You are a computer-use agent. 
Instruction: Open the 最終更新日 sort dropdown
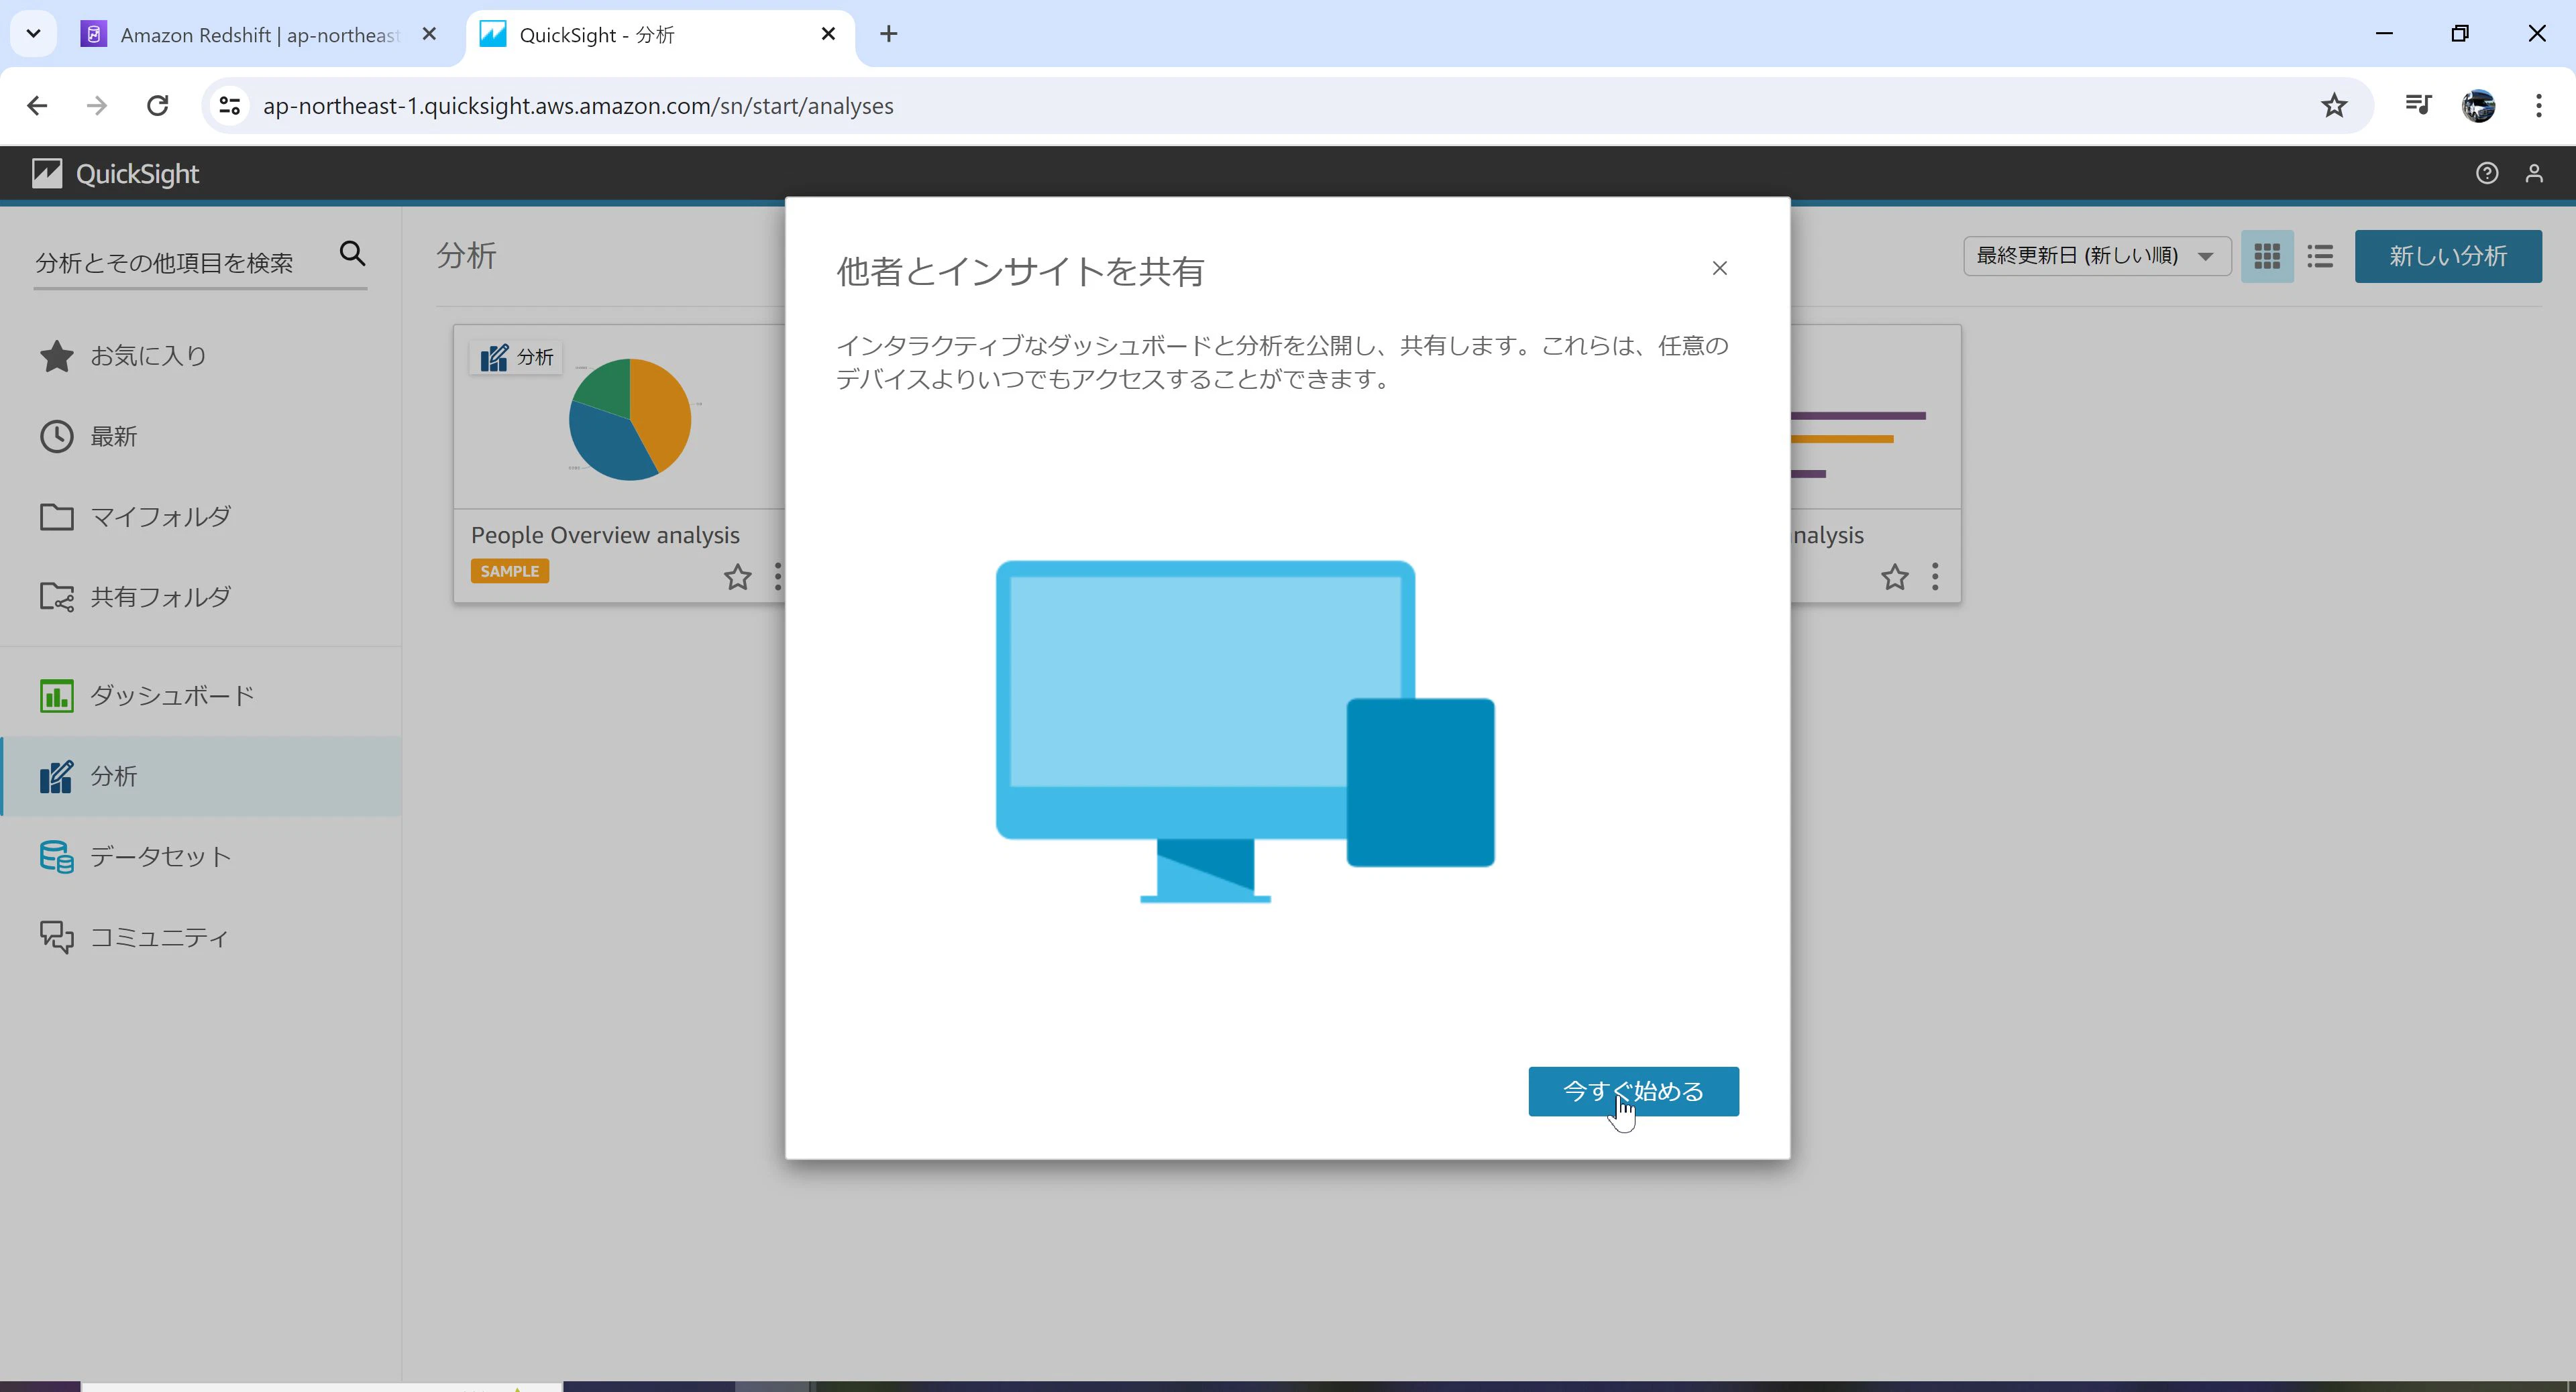click(x=2096, y=256)
